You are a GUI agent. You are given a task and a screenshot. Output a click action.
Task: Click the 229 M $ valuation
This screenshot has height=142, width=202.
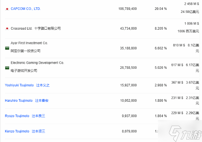pos(177,113)
